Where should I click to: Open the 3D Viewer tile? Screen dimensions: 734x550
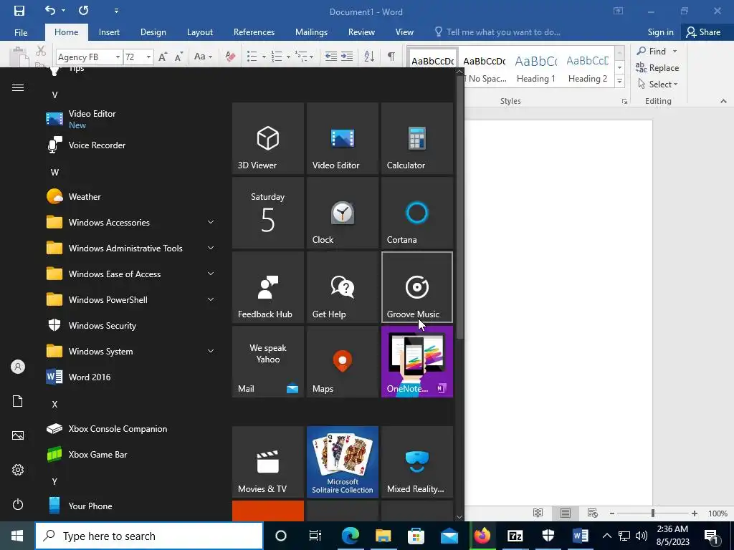pos(268,138)
